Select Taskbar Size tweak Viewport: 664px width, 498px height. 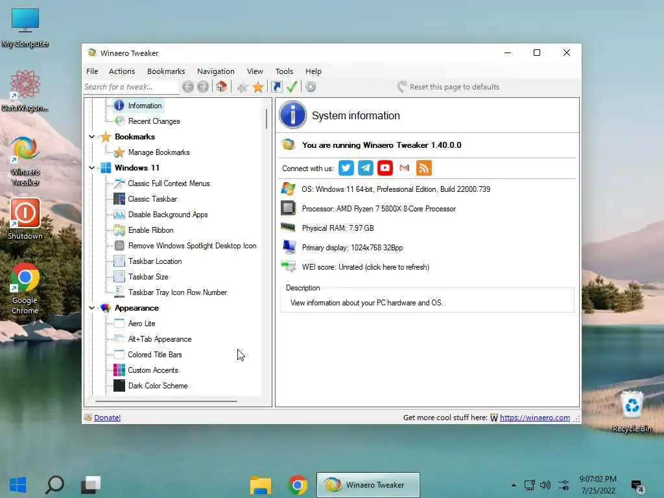148,277
